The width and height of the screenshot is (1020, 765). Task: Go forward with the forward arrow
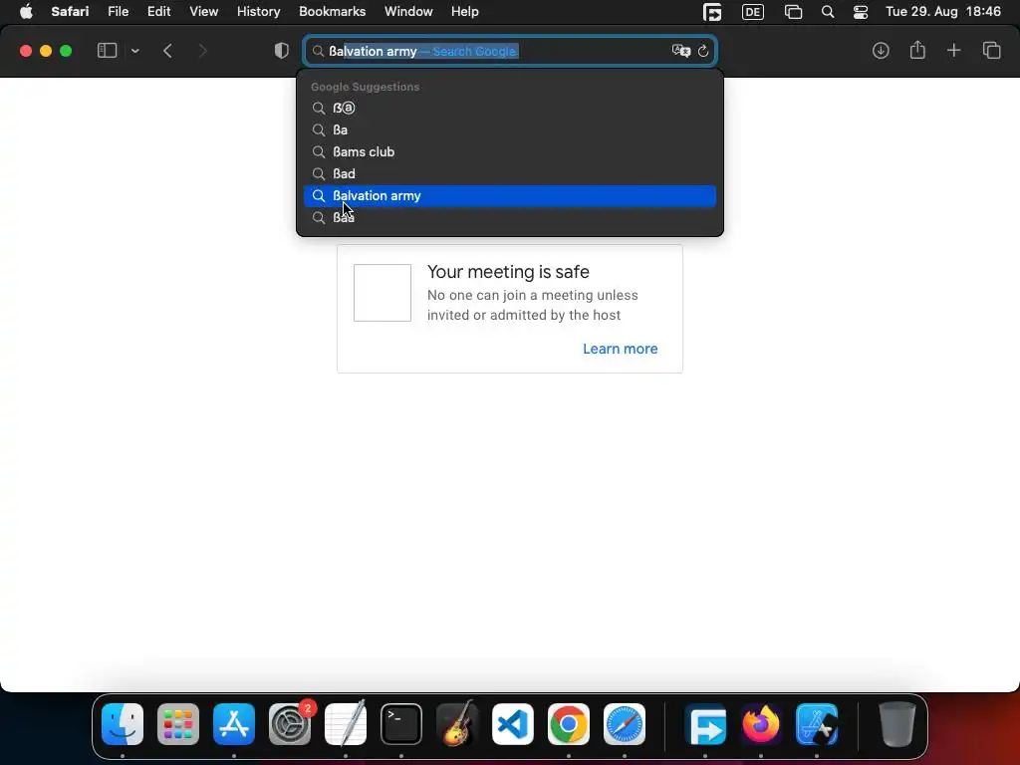click(202, 51)
